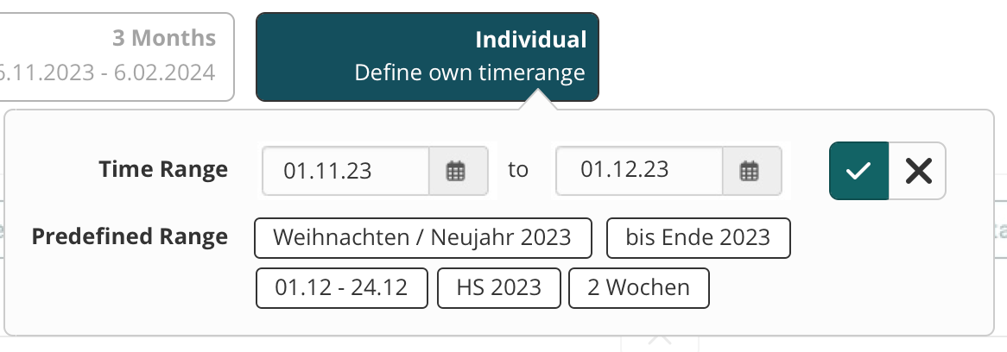Switch to the 3 Months tab
Screen dimensions: 1007x352
117,56
